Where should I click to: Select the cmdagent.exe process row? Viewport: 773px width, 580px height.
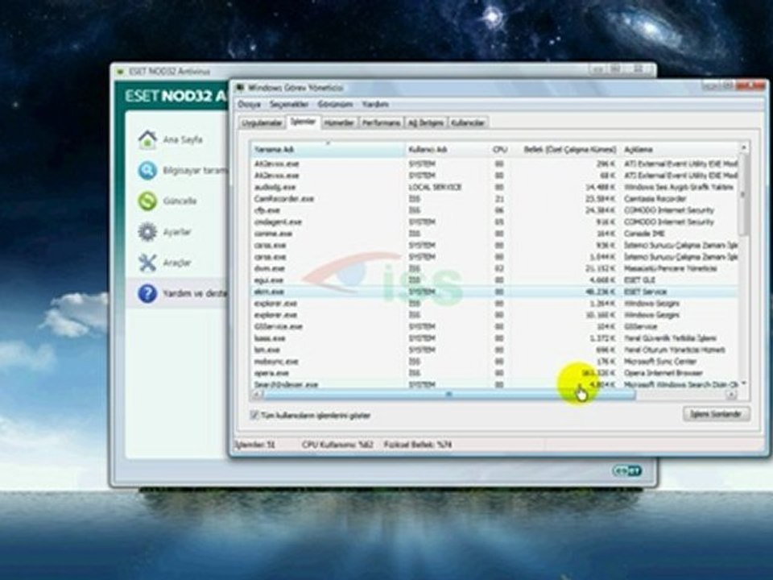495,222
